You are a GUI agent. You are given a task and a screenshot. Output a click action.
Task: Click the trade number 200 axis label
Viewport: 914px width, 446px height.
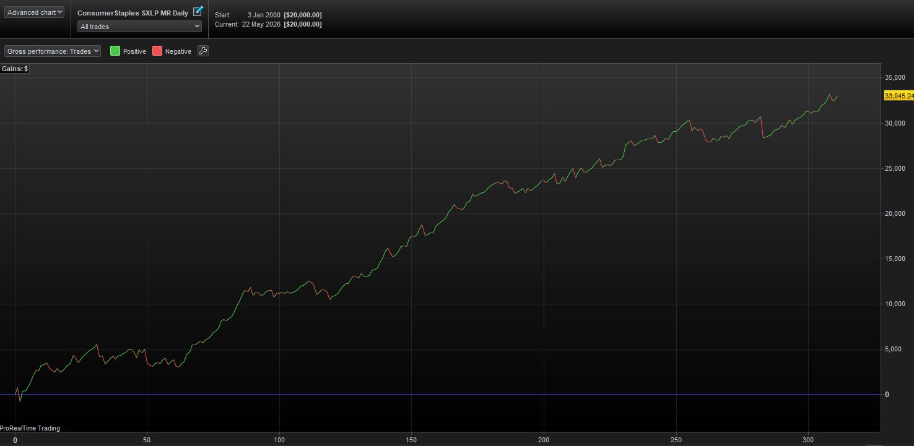544,440
